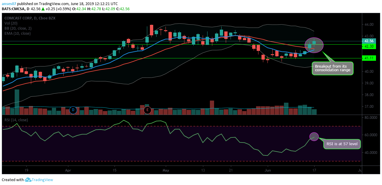Screen dimensions: 382x185
Task: Click the anses07 author name
Action: (9, 4)
